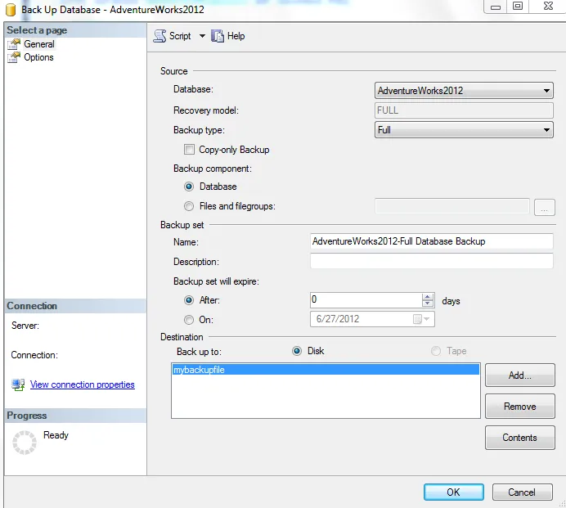Screen dimensions: 566x508
Task: Click the Script scroll icon
Action: pyautogui.click(x=160, y=36)
